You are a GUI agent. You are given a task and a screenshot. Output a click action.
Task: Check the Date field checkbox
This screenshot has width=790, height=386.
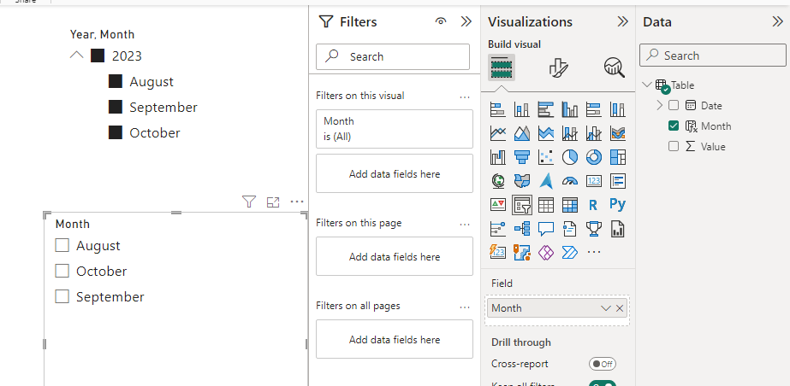[674, 105]
